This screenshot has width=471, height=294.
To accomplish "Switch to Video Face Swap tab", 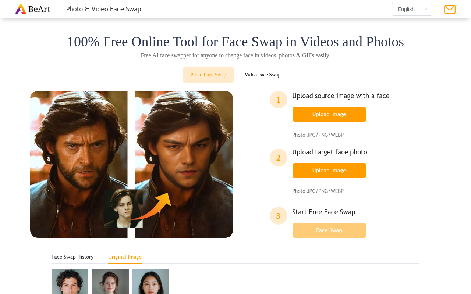I will [x=262, y=75].
